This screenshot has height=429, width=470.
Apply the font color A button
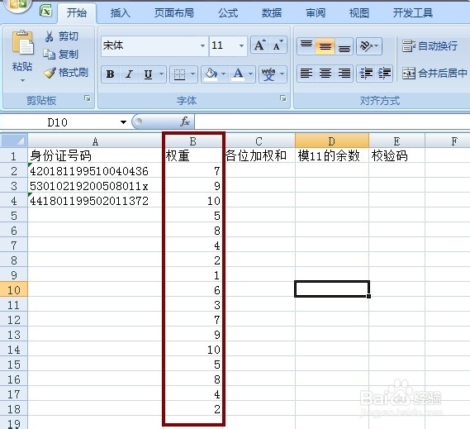(238, 74)
